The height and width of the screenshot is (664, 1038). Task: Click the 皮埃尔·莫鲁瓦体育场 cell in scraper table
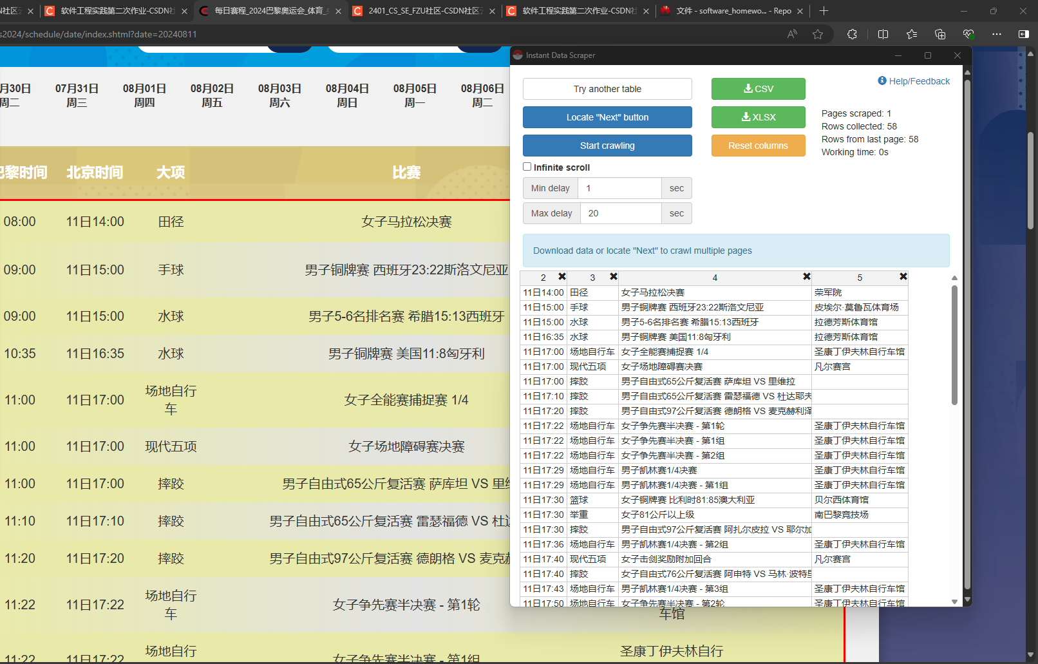pos(860,307)
